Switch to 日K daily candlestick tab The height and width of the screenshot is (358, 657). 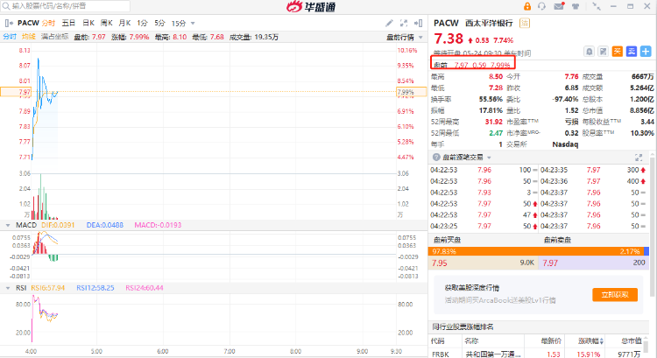pos(88,23)
